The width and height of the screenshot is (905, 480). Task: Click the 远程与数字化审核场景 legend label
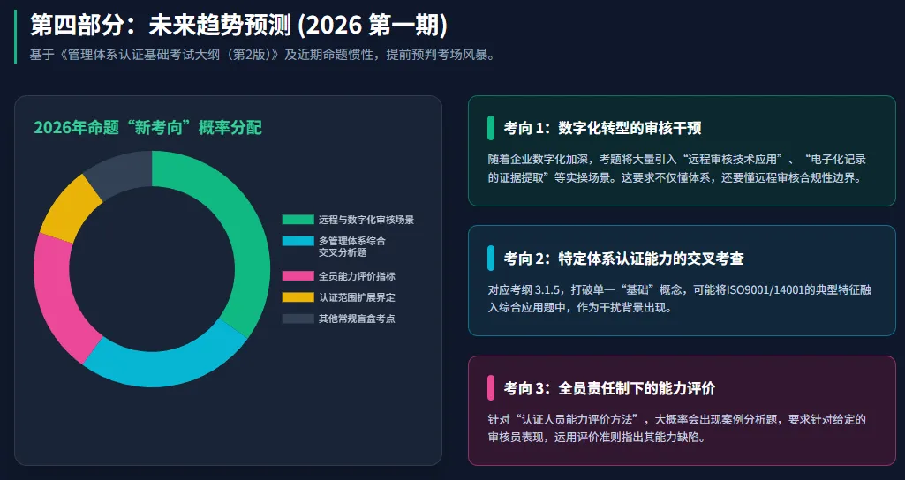click(366, 219)
